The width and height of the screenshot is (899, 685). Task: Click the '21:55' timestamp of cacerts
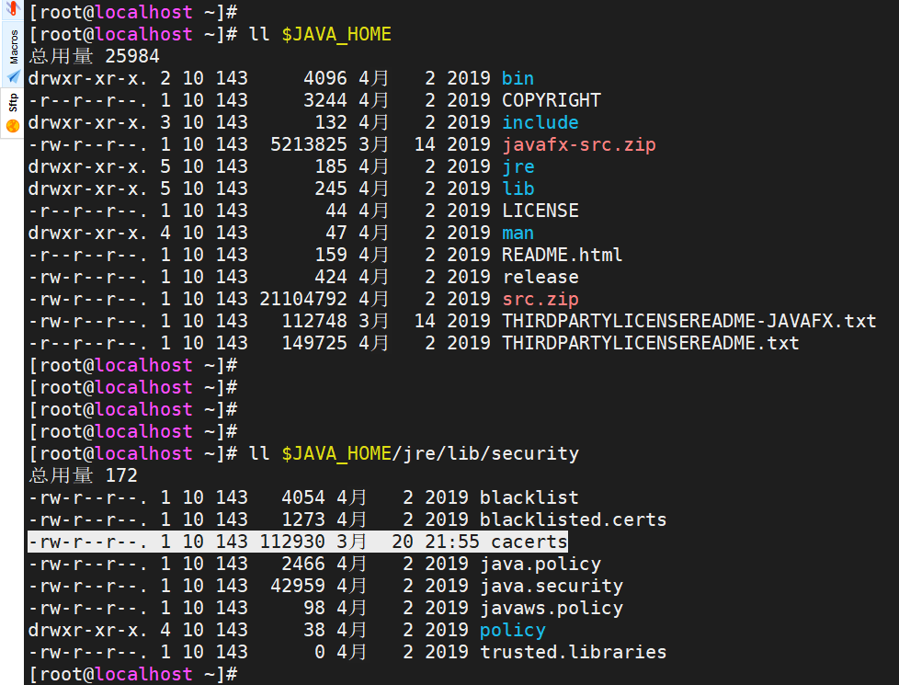click(451, 542)
